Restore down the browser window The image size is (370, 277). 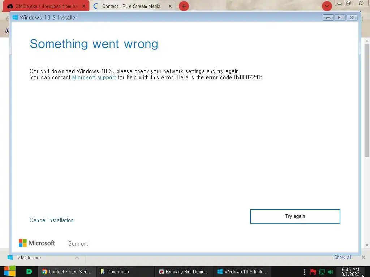click(348, 3)
